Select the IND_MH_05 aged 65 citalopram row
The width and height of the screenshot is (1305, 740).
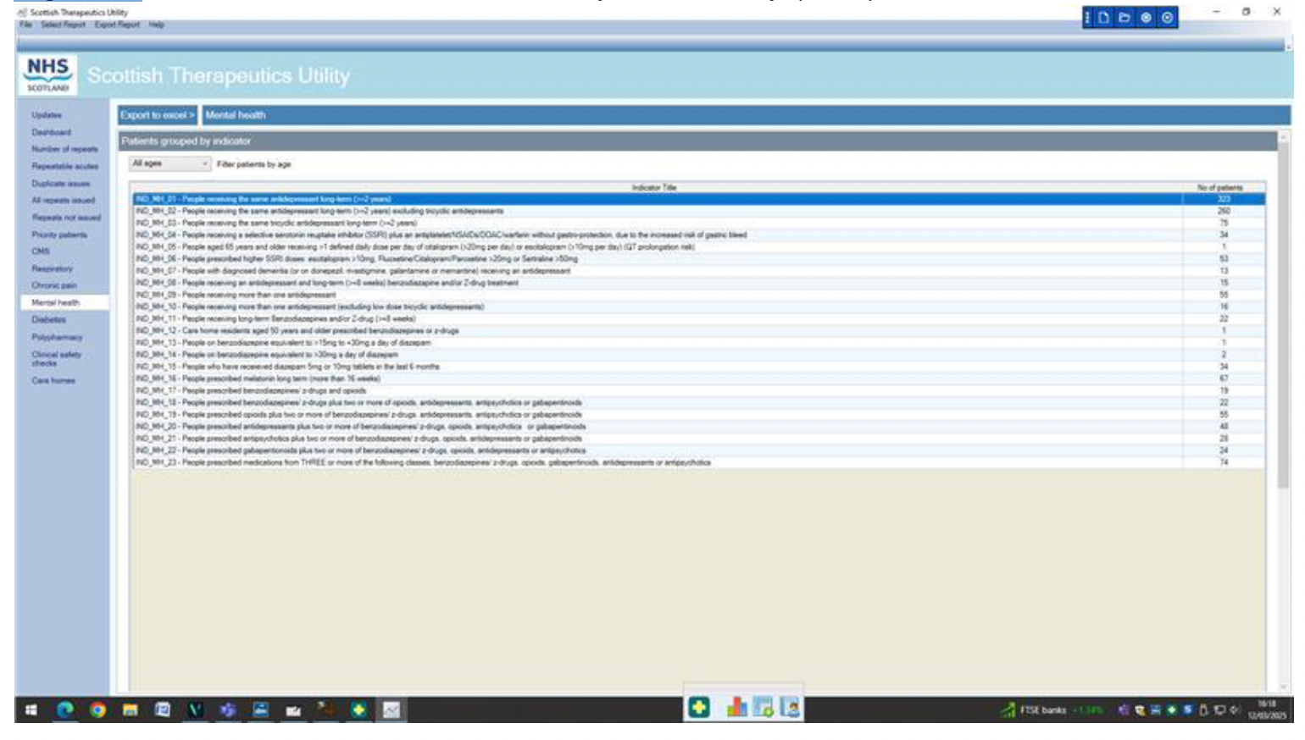[698, 246]
